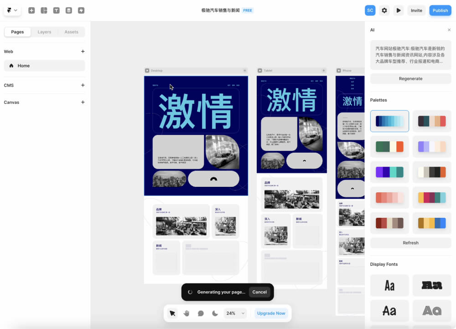
Task: Select the blue gradient palette swatch
Action: point(389,121)
